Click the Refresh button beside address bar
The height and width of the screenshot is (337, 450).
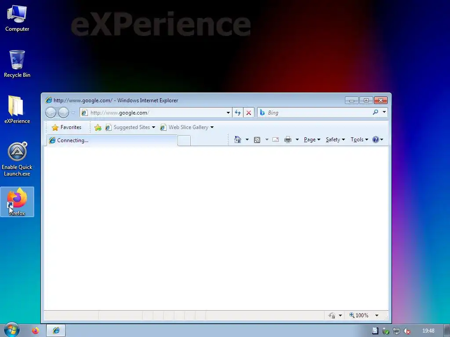coord(238,113)
